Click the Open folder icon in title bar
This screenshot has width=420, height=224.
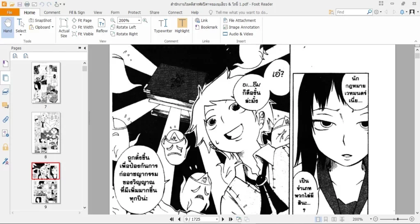click(12, 4)
